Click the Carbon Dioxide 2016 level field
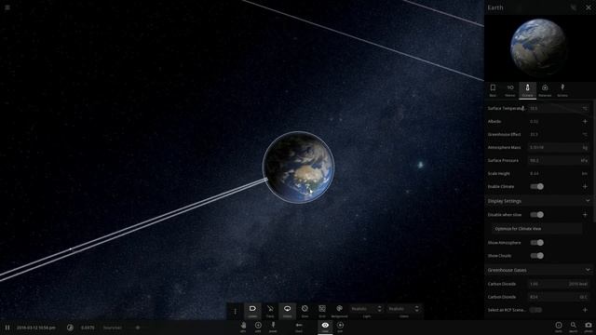 point(558,284)
